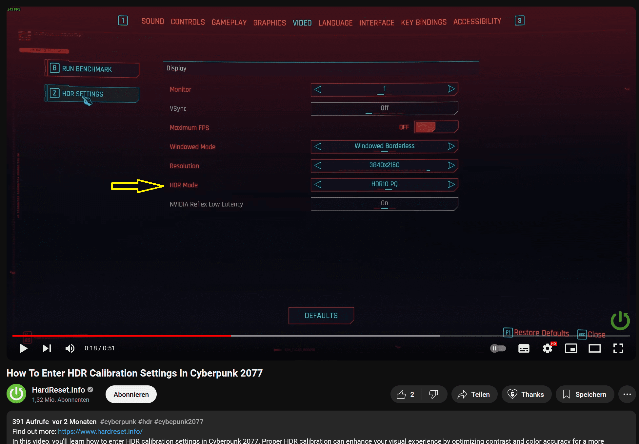639x444 pixels.
Task: Enter fullscreen mode
Action: point(618,348)
